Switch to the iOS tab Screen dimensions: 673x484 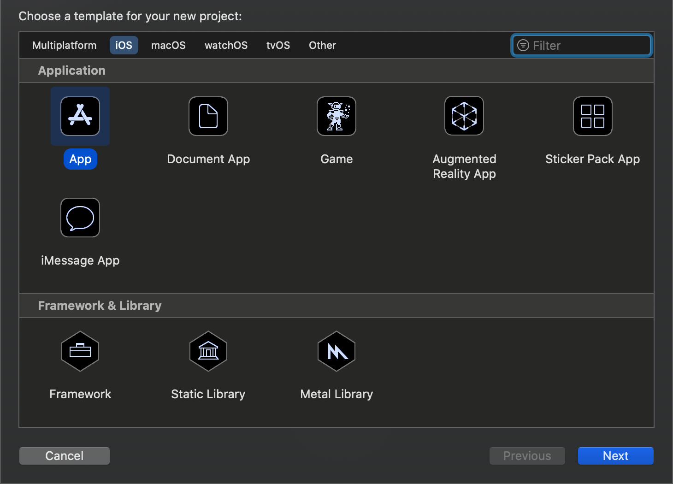[124, 45]
